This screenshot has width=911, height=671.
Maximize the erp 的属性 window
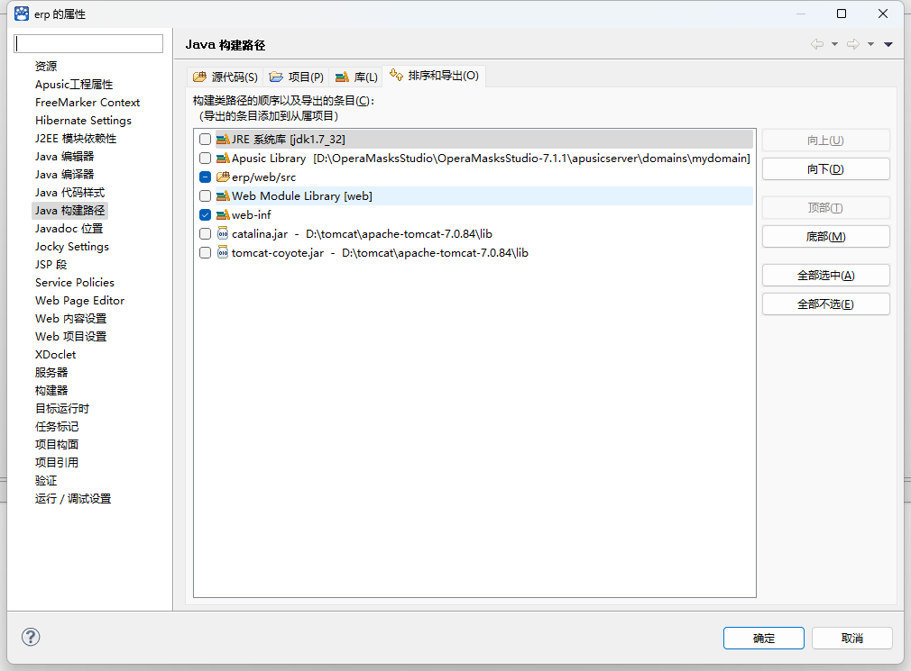click(842, 14)
